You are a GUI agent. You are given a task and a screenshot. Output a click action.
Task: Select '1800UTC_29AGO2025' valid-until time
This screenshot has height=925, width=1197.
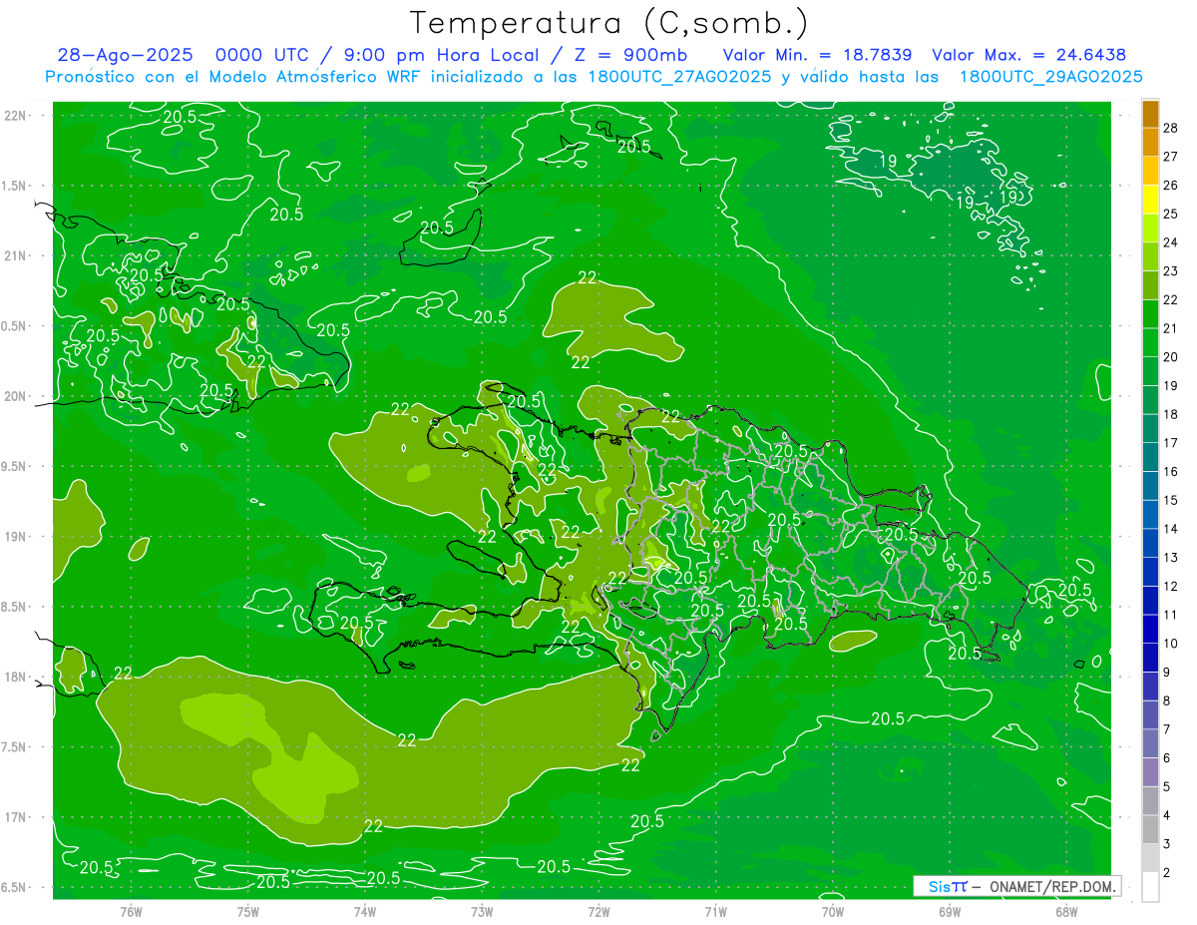1050,77
